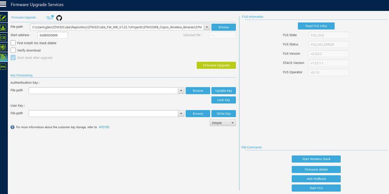Toggle Verify download checkbox
This screenshot has height=194, width=389.
click(x=13, y=50)
